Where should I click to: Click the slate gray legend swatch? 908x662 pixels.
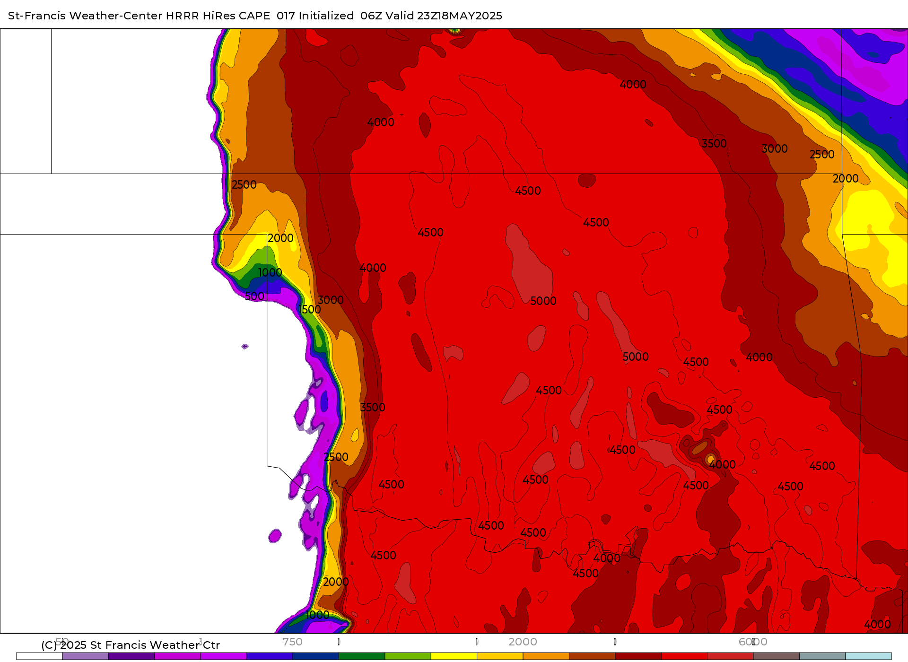(x=822, y=656)
